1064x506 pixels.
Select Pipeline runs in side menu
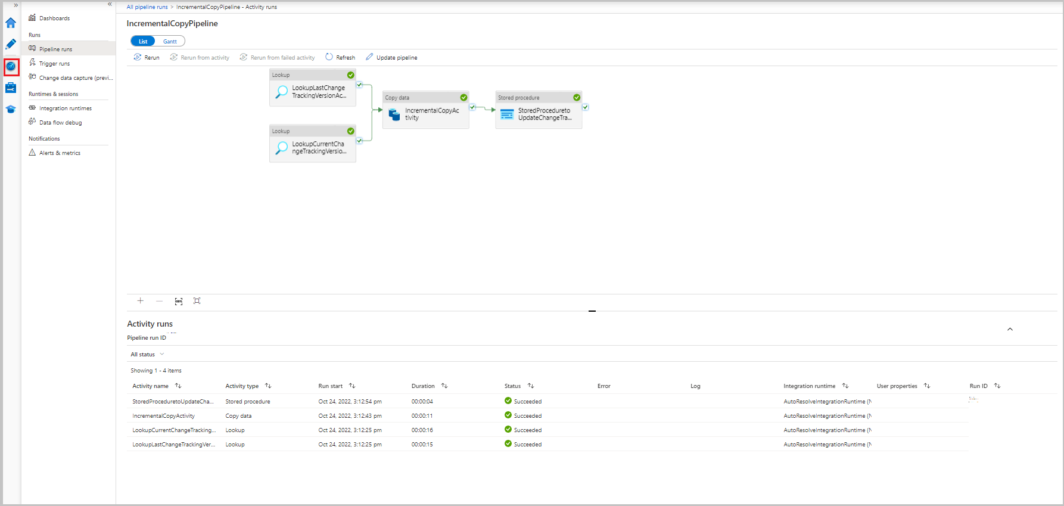coord(69,49)
